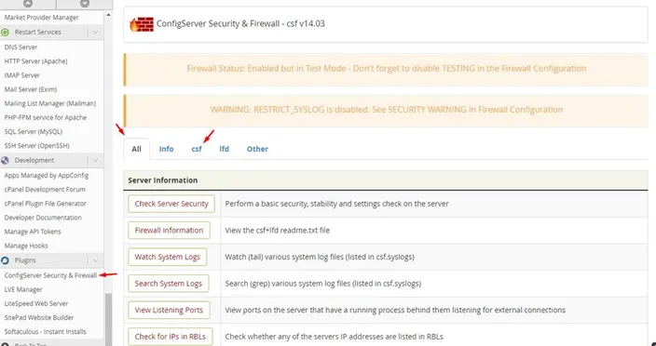Click the sidebar scrollbar up arrow
Screen dimensions: 656x346
pos(108,15)
